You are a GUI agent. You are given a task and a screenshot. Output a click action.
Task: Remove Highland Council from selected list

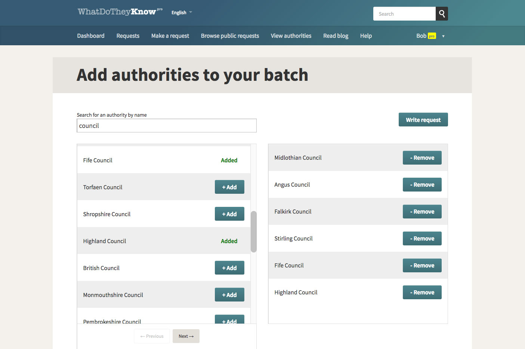422,293
